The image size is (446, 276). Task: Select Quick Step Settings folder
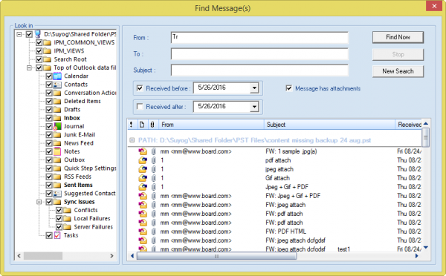90,168
